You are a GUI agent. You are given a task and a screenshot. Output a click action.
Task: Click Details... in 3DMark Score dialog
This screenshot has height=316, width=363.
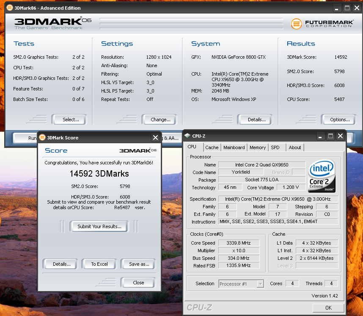[x=60, y=264]
